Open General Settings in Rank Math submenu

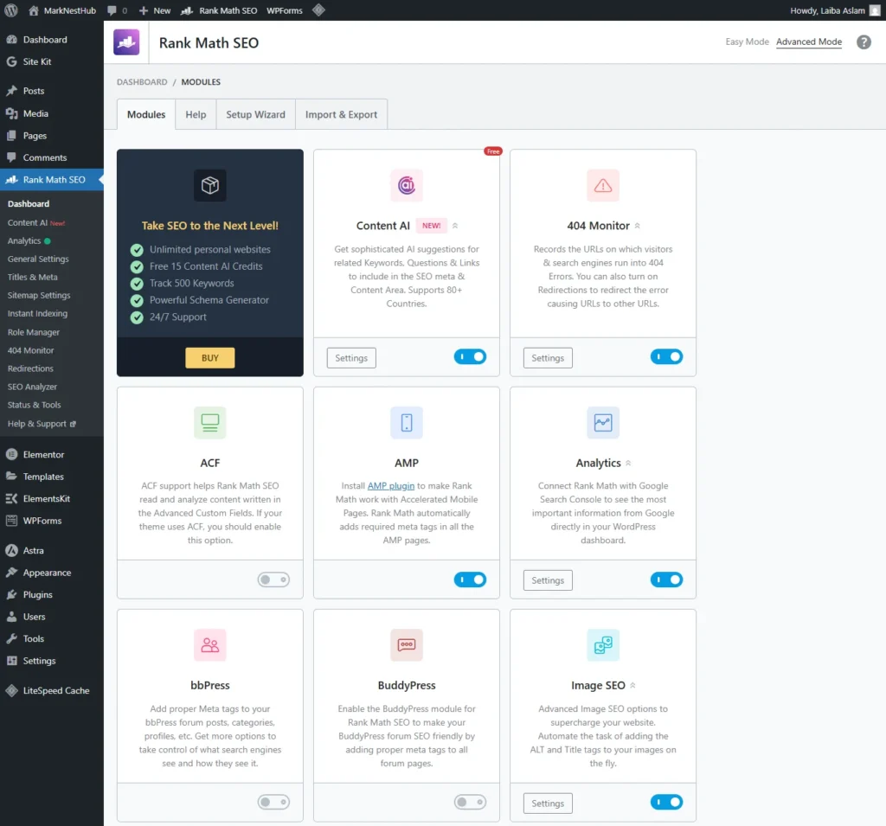(x=38, y=259)
